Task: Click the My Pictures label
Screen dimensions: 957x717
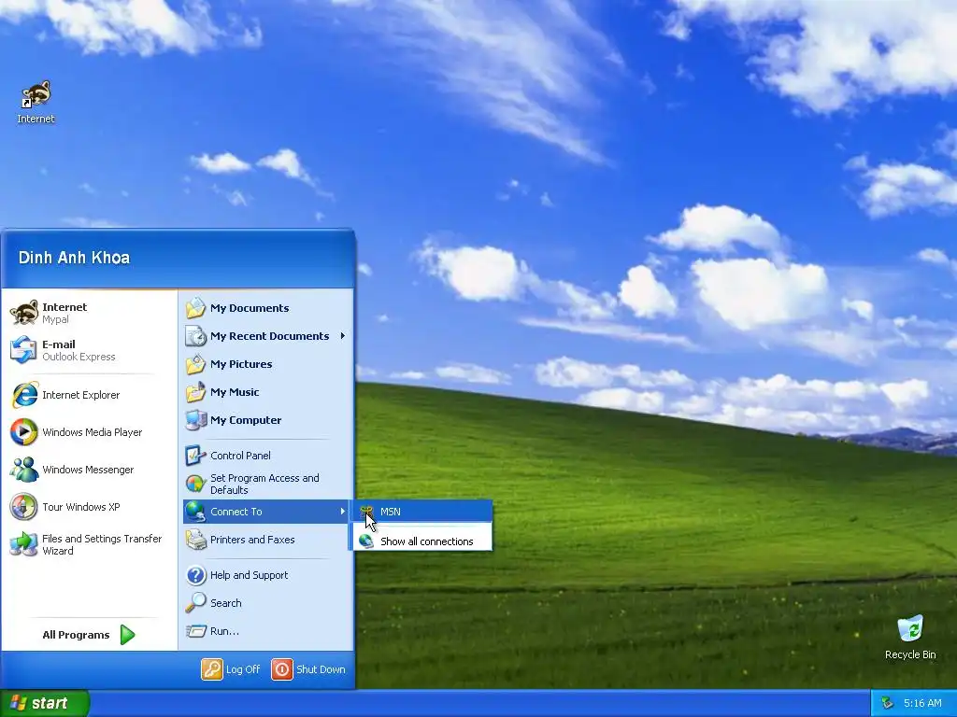Action: click(241, 364)
